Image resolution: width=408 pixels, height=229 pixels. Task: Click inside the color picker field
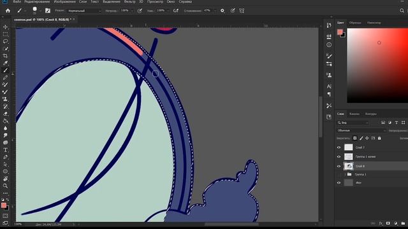(x=377, y=66)
